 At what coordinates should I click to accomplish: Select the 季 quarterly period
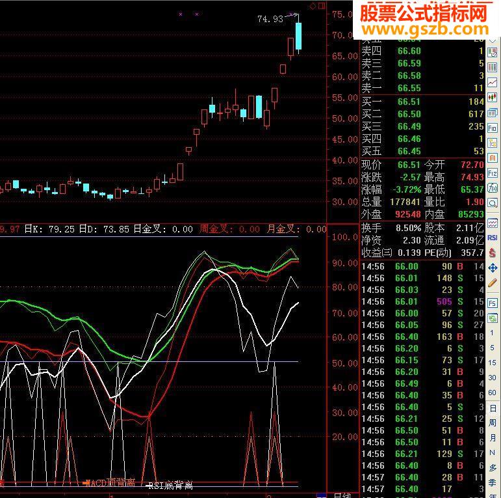(493, 482)
